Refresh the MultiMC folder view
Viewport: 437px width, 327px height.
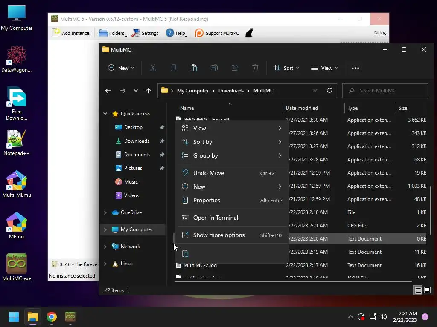pyautogui.click(x=329, y=90)
